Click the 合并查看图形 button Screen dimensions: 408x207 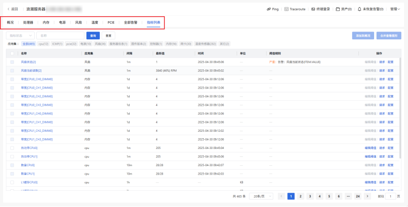[389, 35]
